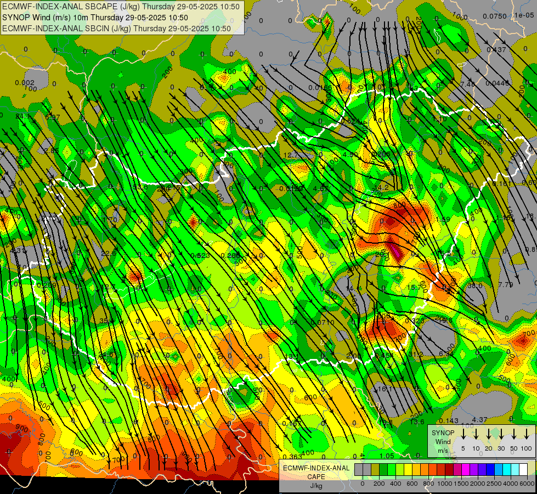This screenshot has height=494, width=537.
Task: Click the '0.143' value on the map
Action: pyautogui.click(x=449, y=421)
